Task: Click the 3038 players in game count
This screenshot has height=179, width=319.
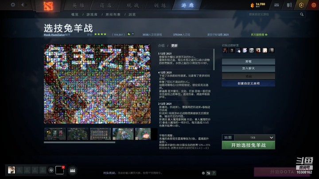Action: (152, 35)
